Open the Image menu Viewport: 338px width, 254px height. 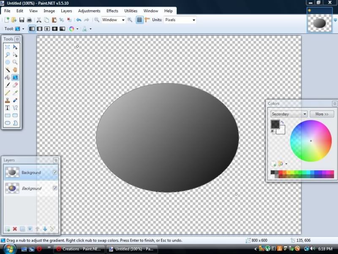[x=49, y=11]
